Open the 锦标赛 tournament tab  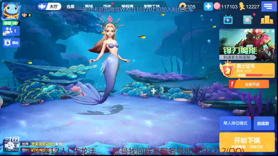(x=127, y=7)
